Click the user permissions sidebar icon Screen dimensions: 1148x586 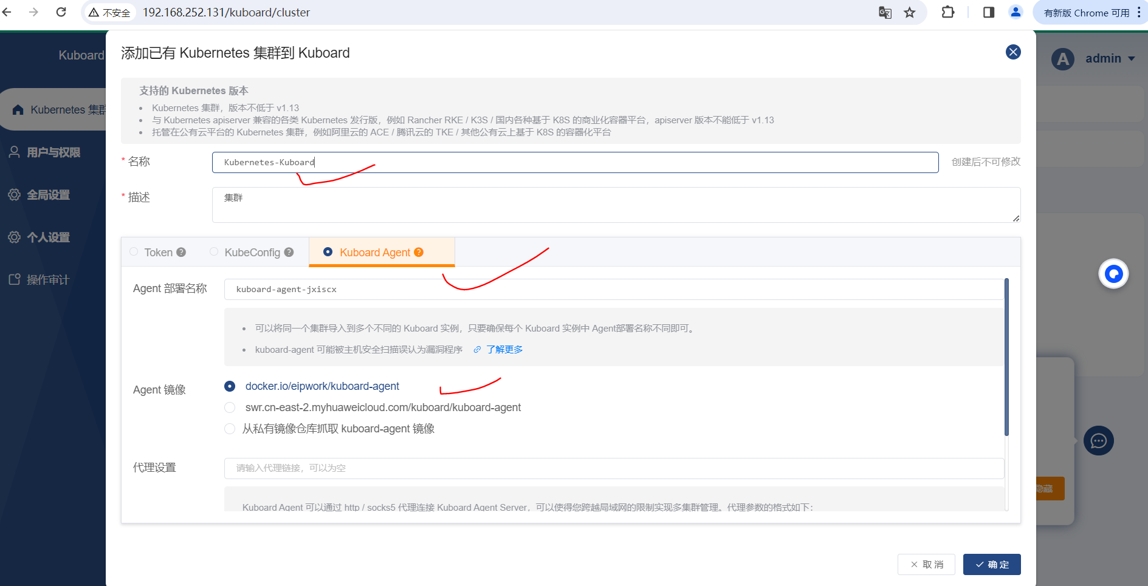pyautogui.click(x=14, y=152)
